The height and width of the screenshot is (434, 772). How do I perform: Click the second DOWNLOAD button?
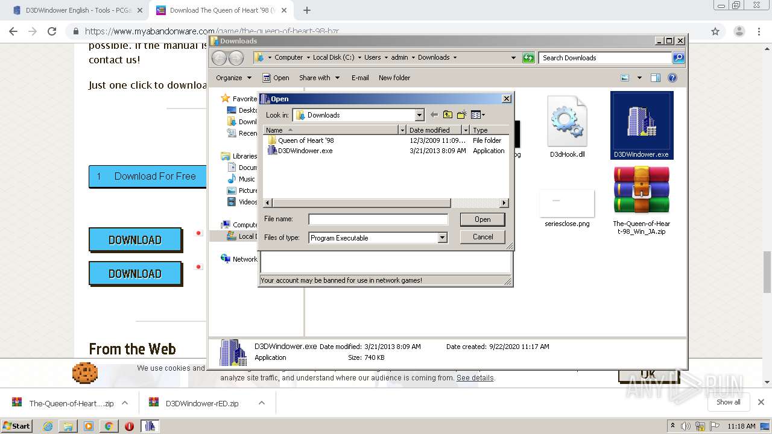pyautogui.click(x=135, y=274)
